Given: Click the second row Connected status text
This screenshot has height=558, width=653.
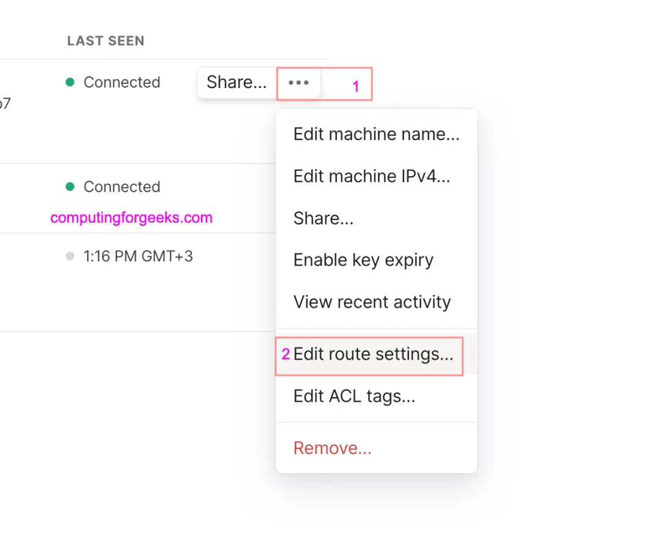Looking at the screenshot, I should [x=122, y=187].
